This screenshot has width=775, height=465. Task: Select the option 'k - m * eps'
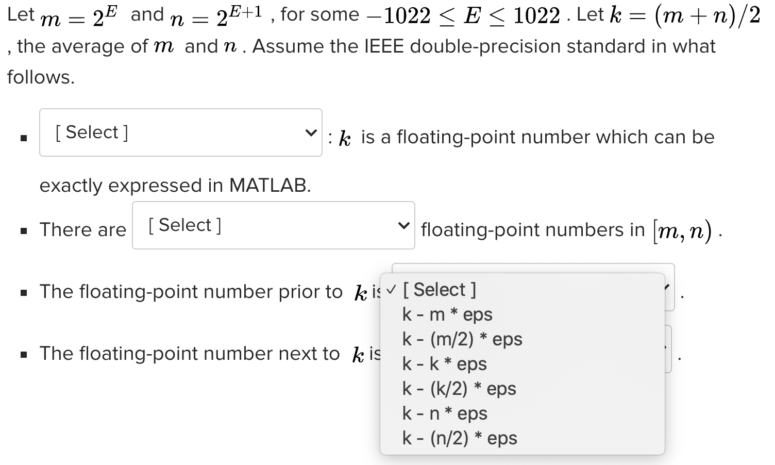(447, 314)
